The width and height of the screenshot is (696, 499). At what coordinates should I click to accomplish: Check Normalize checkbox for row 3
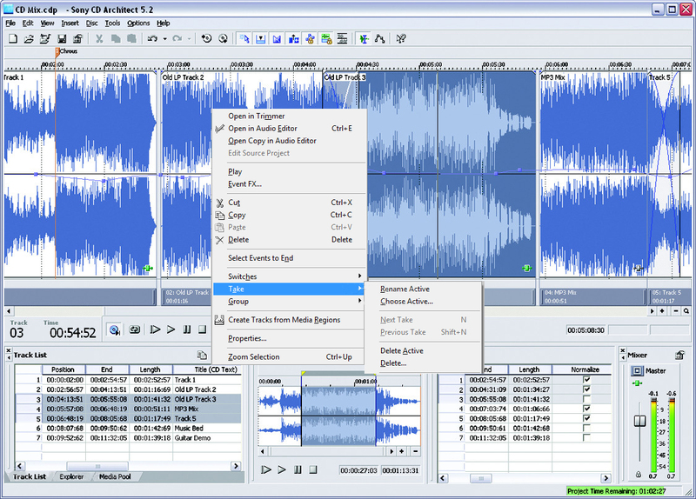pyautogui.click(x=586, y=399)
